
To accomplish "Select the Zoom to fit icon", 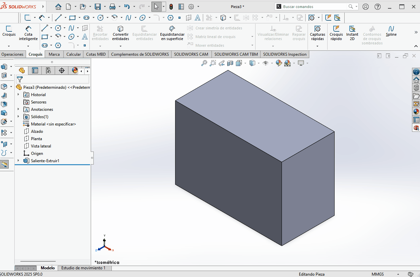I will (x=204, y=63).
